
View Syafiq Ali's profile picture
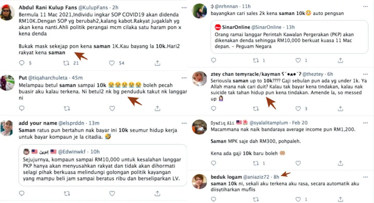199,127
